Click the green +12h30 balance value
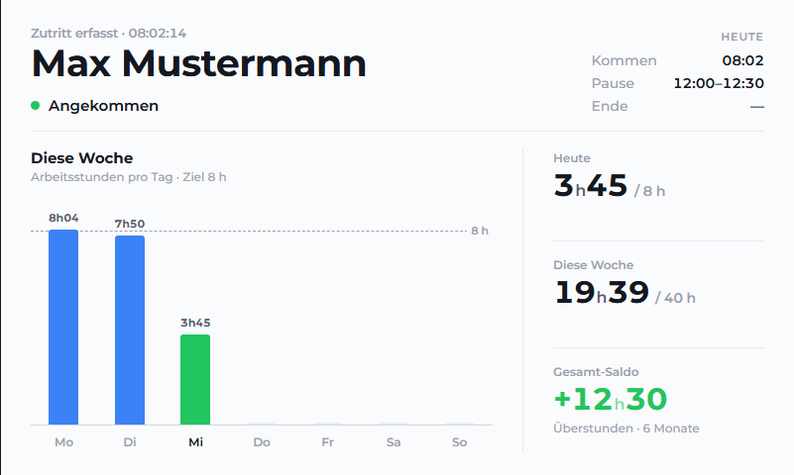 click(x=611, y=399)
